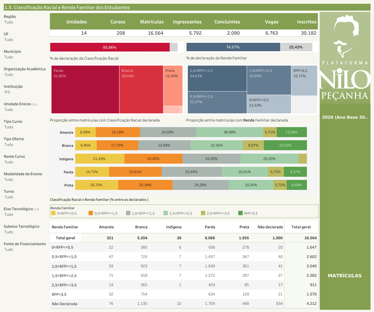Click the 1,0<RFP<=1,5 gray legend item

tap(140, 213)
